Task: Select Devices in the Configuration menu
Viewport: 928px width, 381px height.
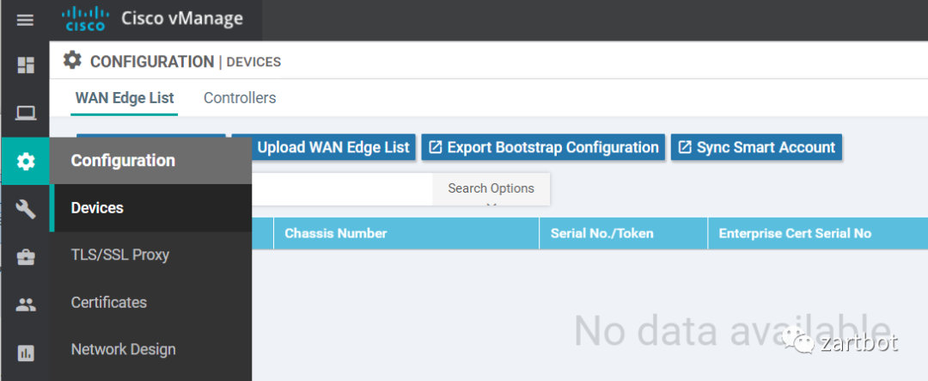Action: tap(151, 208)
